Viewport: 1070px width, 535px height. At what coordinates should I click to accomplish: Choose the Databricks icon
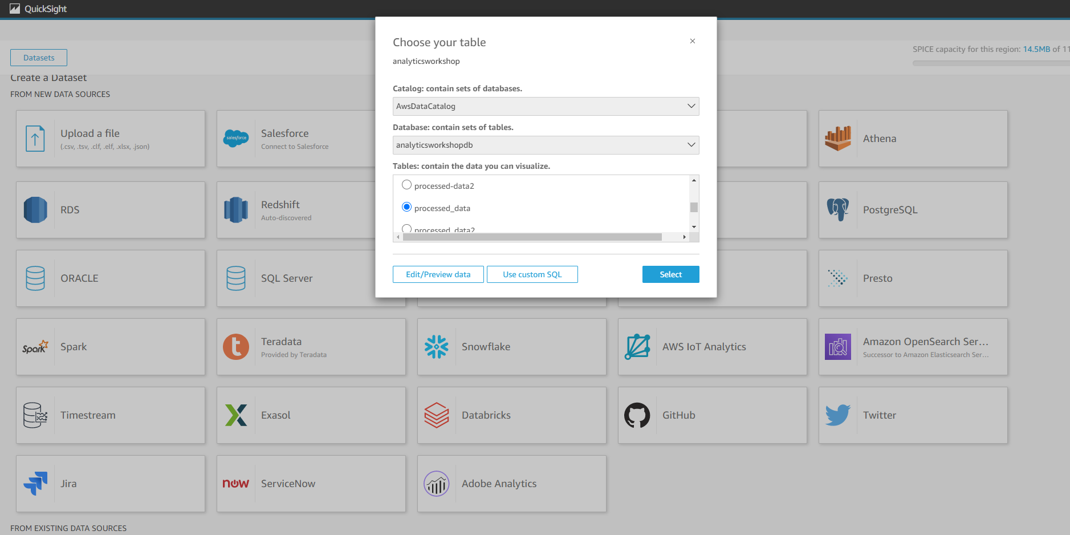pyautogui.click(x=437, y=415)
